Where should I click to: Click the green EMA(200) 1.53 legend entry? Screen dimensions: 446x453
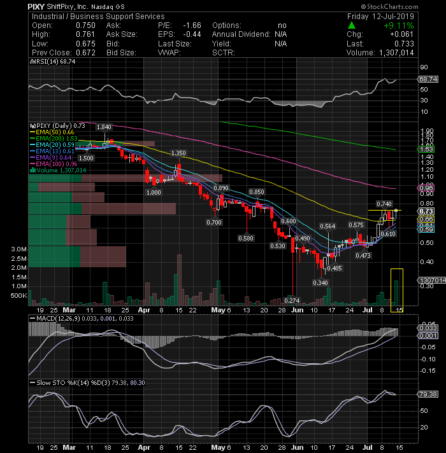(54, 139)
